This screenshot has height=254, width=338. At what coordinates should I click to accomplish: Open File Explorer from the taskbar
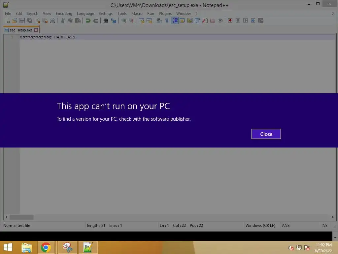pyautogui.click(x=26, y=247)
